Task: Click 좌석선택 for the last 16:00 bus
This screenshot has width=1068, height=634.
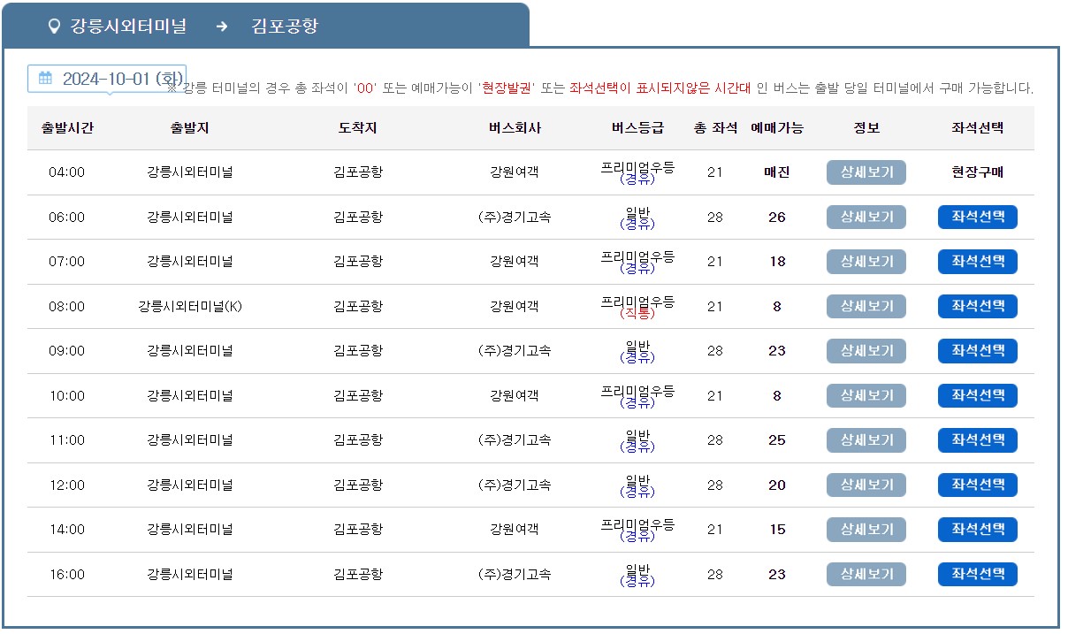Action: pos(977,574)
